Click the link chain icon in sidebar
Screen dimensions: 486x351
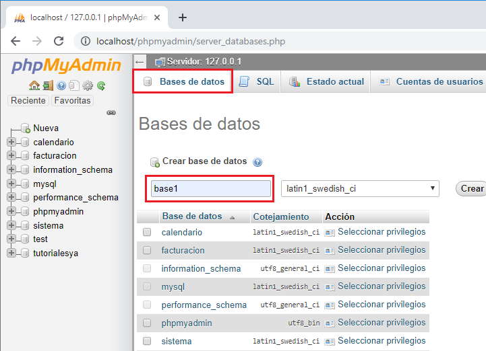(x=111, y=112)
